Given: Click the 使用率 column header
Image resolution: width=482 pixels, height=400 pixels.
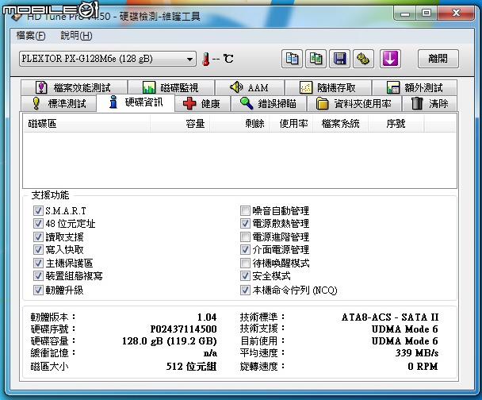Looking at the screenshot, I should click(x=291, y=124).
